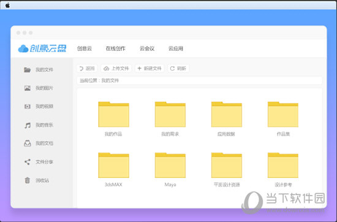Switch to the 云应用 tab
The height and width of the screenshot is (222, 337).
click(x=176, y=48)
